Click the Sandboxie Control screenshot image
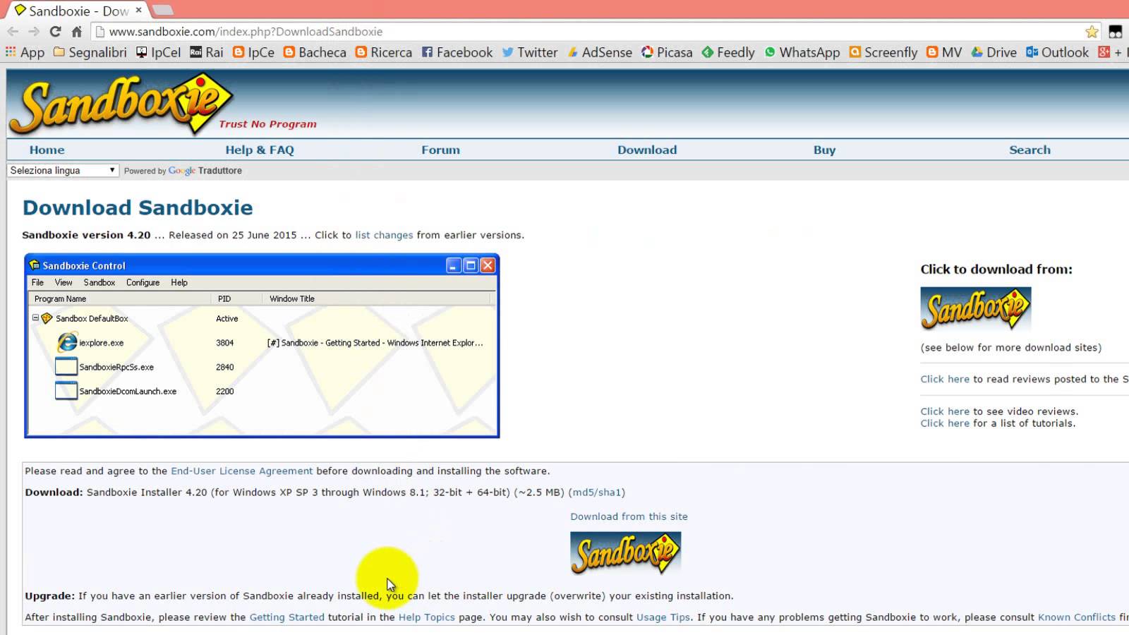 [x=262, y=346]
